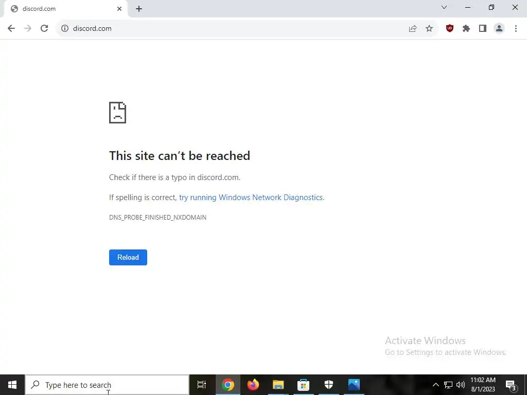The width and height of the screenshot is (527, 395).
Task: Reload the page using toolbar refresh icon
Action: pyautogui.click(x=44, y=29)
